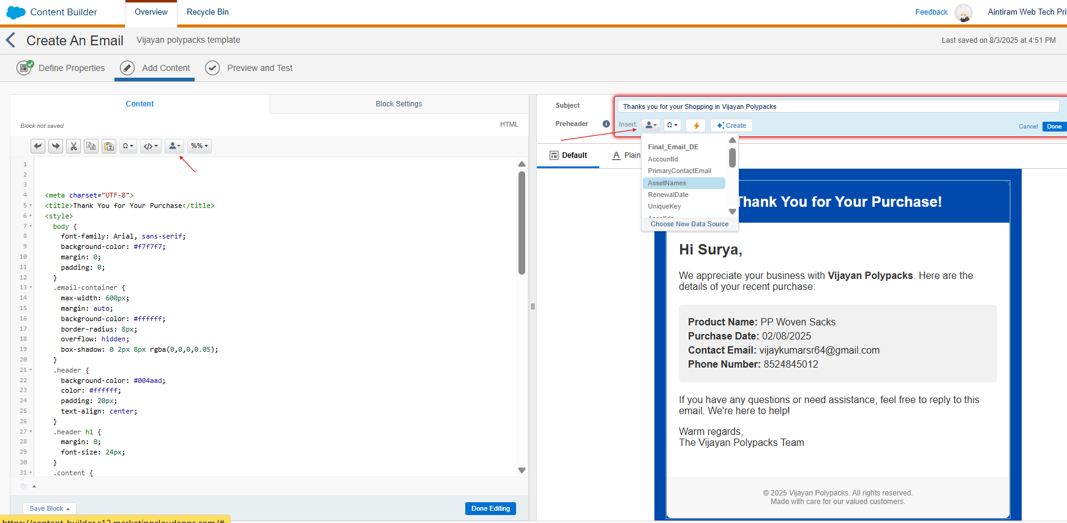Click Choose New Data Source link

(x=689, y=224)
